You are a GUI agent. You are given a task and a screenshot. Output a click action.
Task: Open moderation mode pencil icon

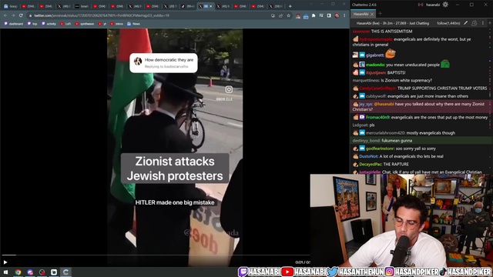tap(465, 23)
